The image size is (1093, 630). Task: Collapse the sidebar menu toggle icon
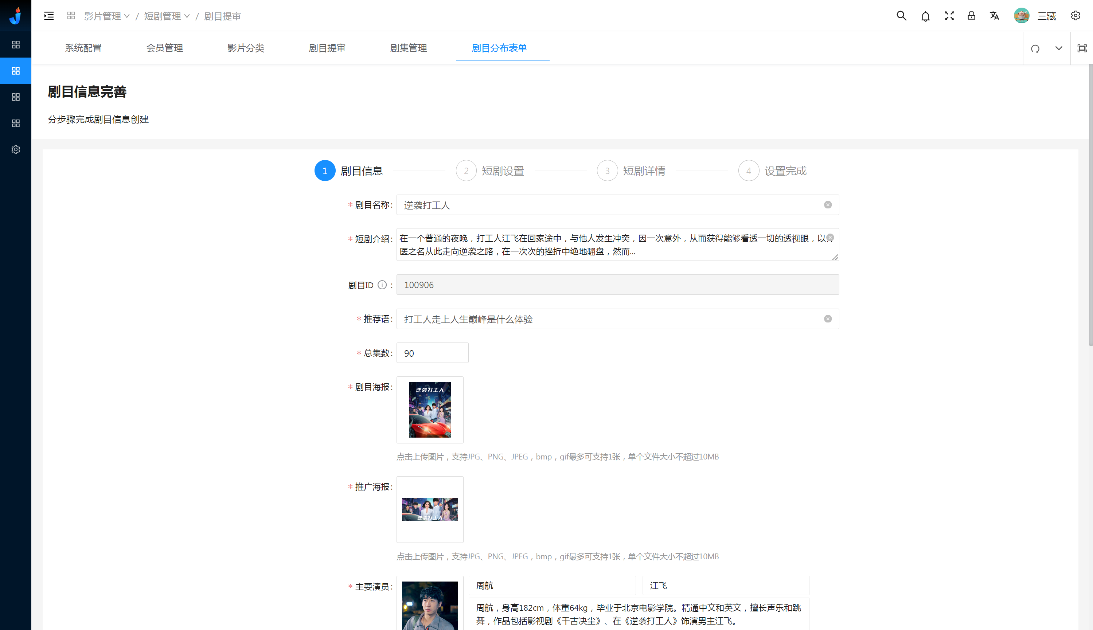coord(49,16)
